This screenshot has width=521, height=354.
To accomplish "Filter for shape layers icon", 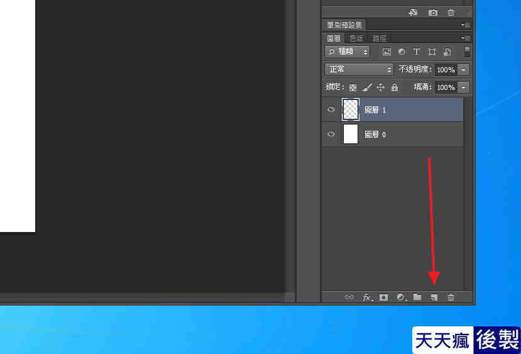I will coord(432,52).
